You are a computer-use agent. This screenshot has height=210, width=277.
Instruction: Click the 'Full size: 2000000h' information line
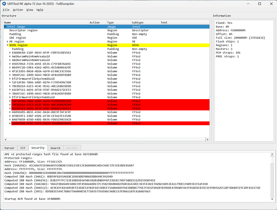[240, 38]
